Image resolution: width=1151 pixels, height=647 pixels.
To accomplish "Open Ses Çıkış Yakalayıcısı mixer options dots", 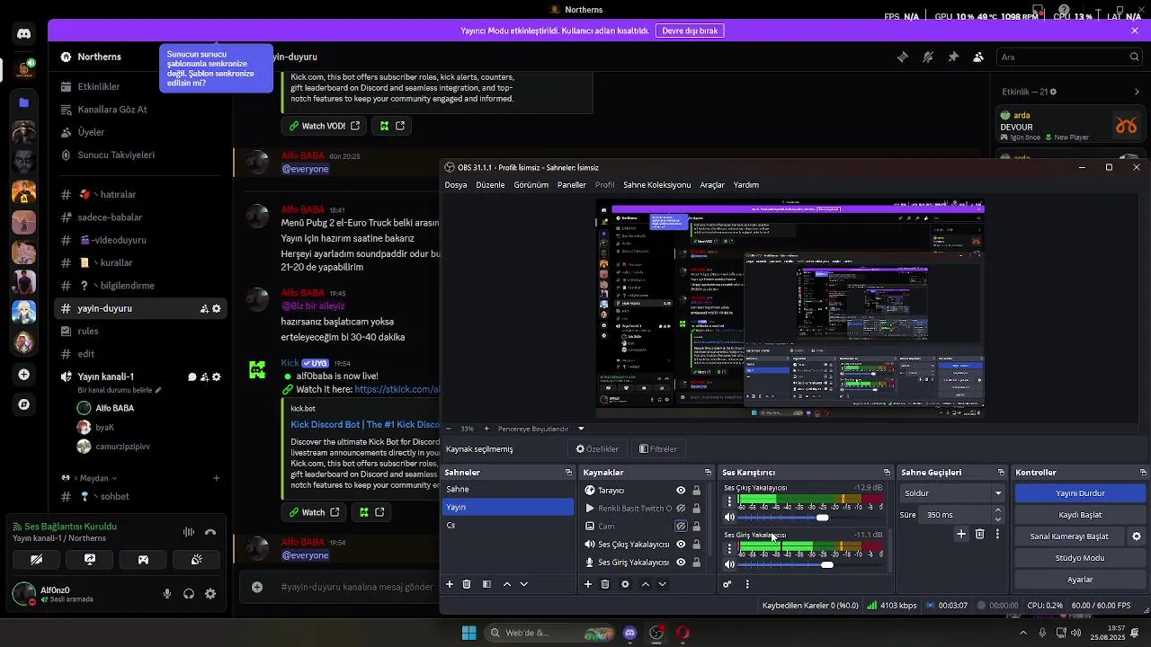I will [x=729, y=501].
